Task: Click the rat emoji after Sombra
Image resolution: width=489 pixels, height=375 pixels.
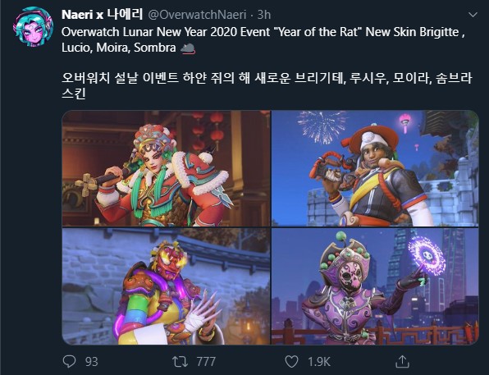Action: tap(188, 48)
